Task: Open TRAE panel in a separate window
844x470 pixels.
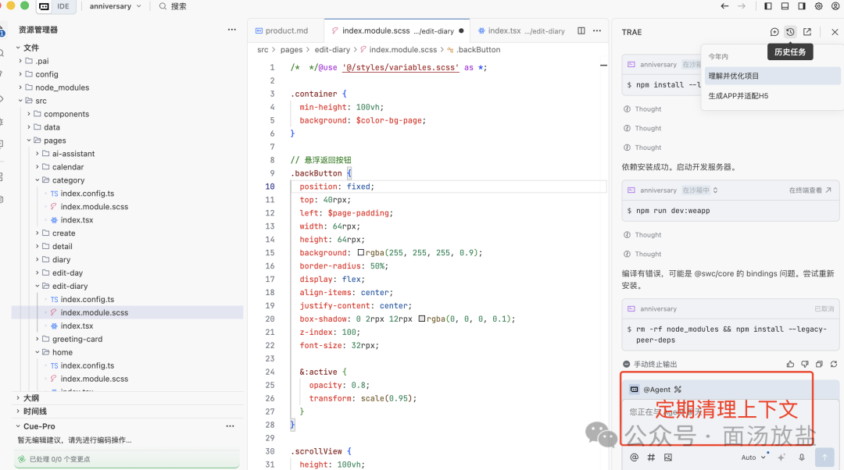Action: coord(806,32)
